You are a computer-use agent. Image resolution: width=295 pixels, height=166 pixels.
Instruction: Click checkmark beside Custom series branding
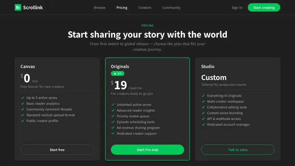(203, 113)
